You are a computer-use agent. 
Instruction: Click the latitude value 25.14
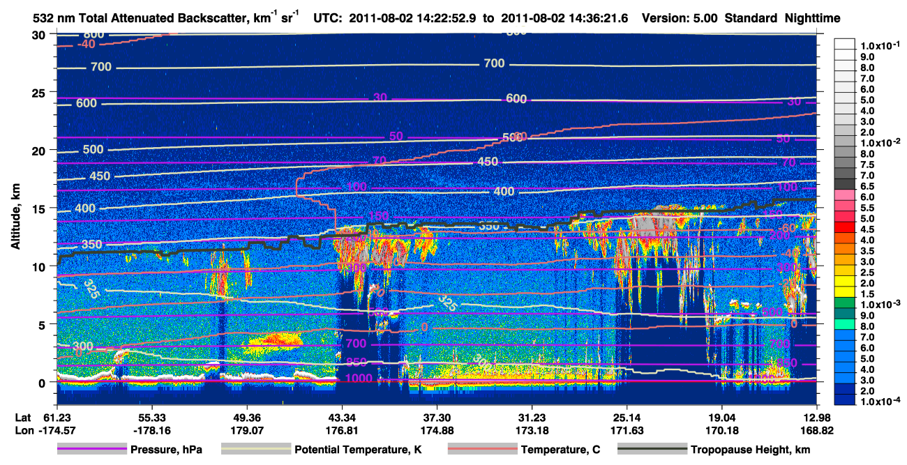point(627,417)
